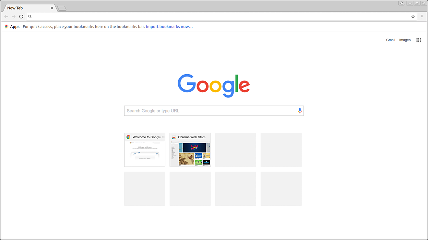Open the Apps shortcut in bookmarks bar
Image resolution: width=428 pixels, height=240 pixels.
12,27
